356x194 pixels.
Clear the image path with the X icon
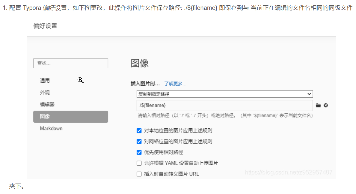[326, 105]
